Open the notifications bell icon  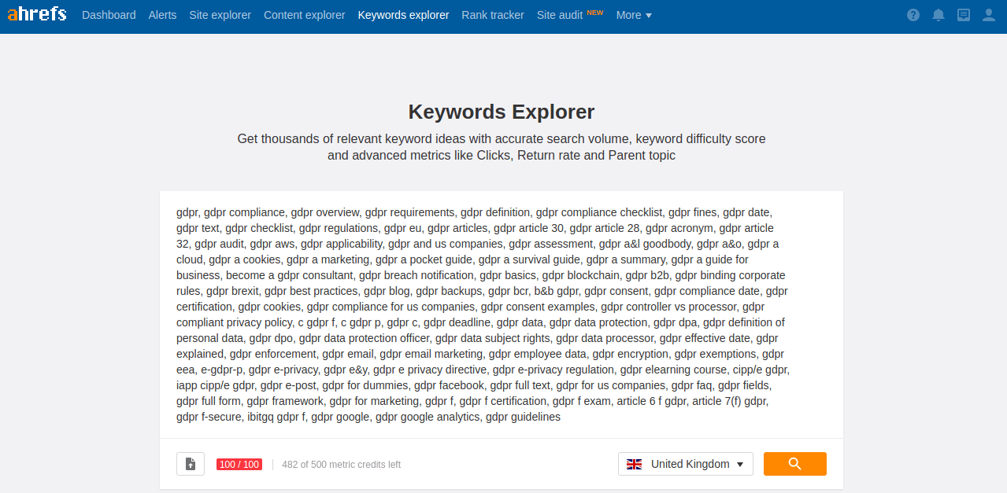[x=939, y=15]
